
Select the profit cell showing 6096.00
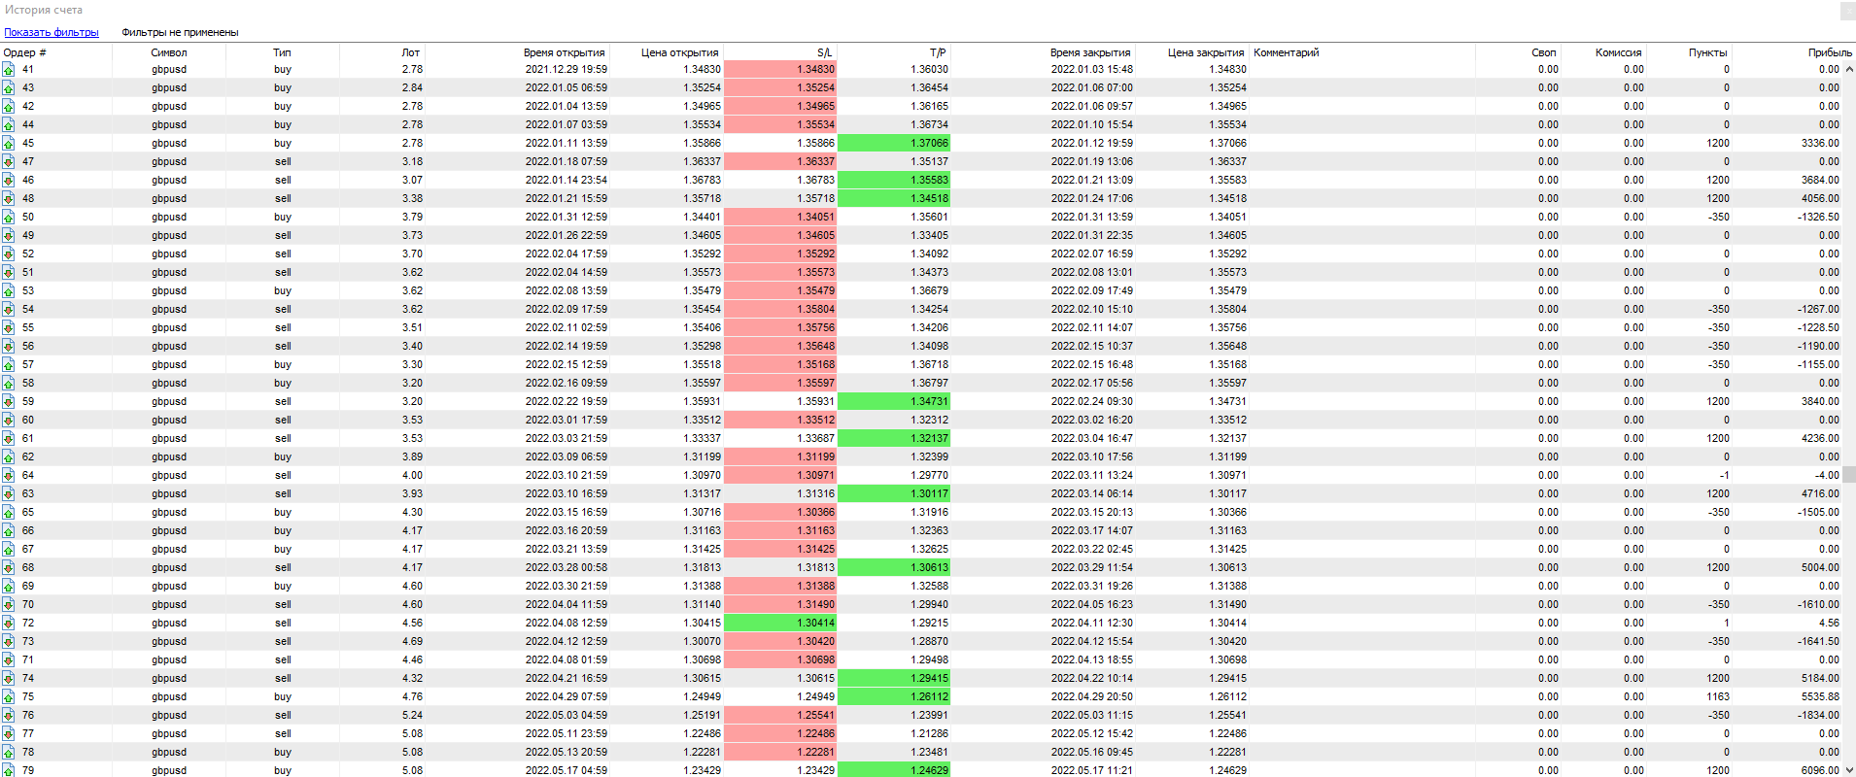click(x=1819, y=770)
